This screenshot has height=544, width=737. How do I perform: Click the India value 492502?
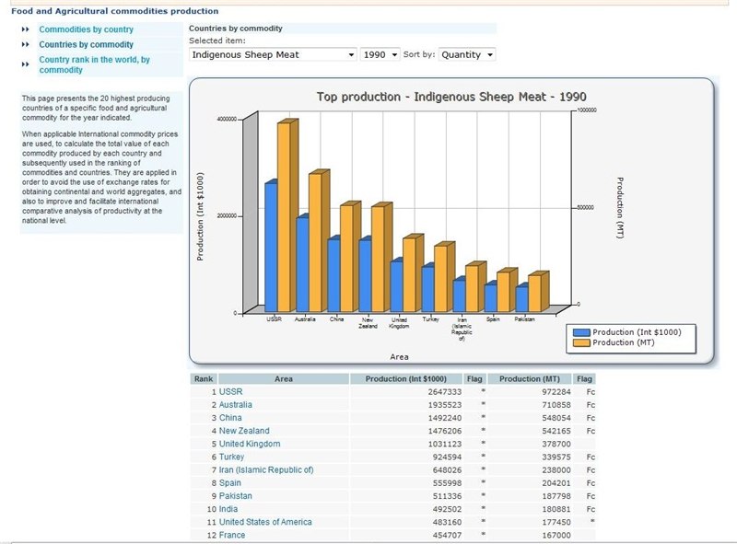447,509
